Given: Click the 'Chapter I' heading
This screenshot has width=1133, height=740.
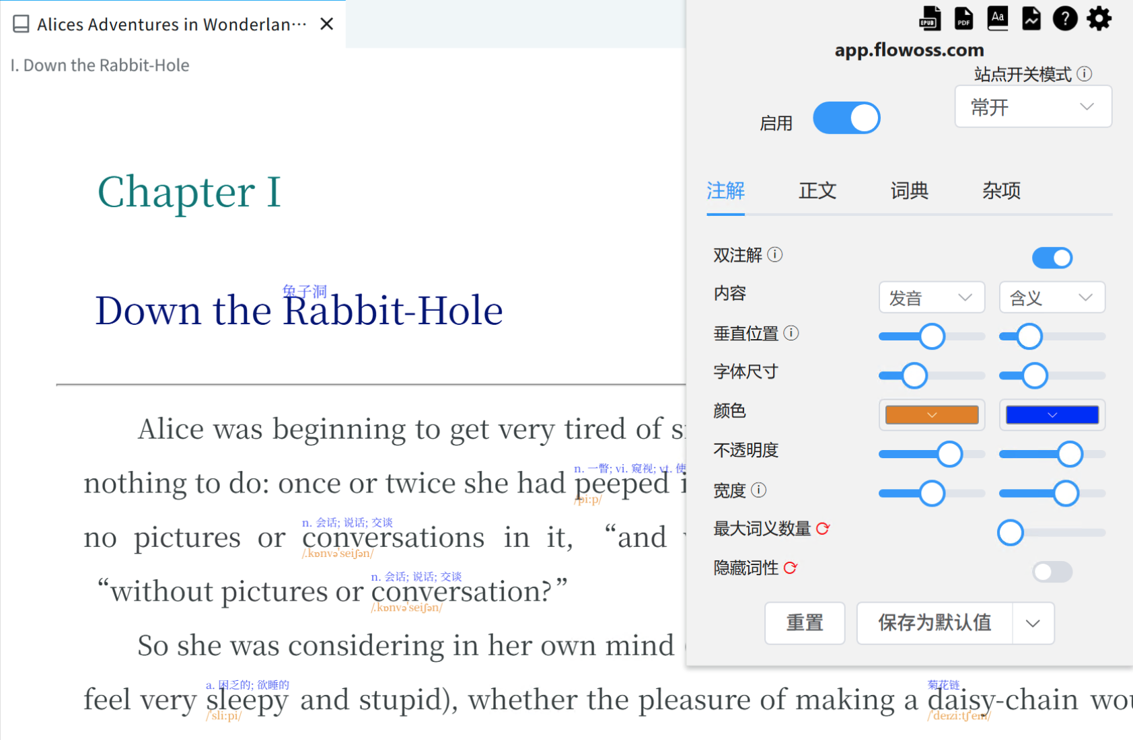Looking at the screenshot, I should pyautogui.click(x=189, y=192).
